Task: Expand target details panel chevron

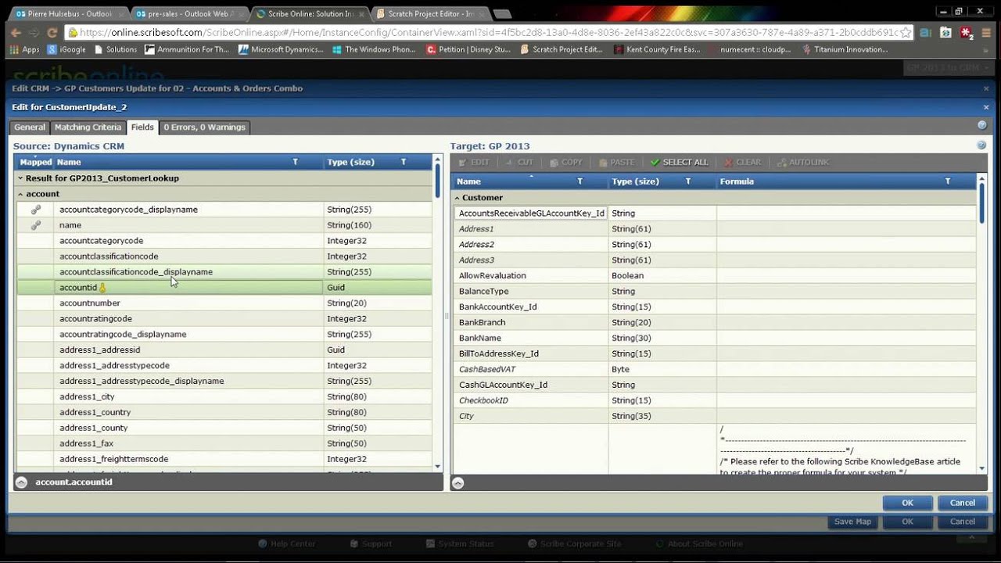Action: [x=458, y=482]
